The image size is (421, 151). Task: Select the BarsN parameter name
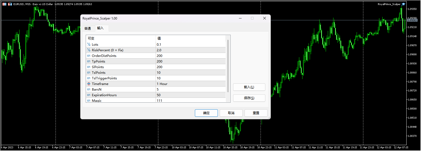[97, 90]
